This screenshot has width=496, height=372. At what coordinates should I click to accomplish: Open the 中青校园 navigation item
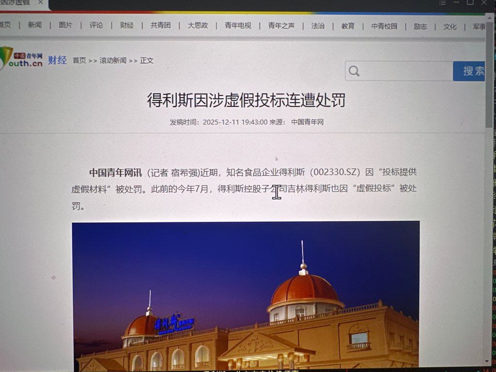(x=384, y=26)
